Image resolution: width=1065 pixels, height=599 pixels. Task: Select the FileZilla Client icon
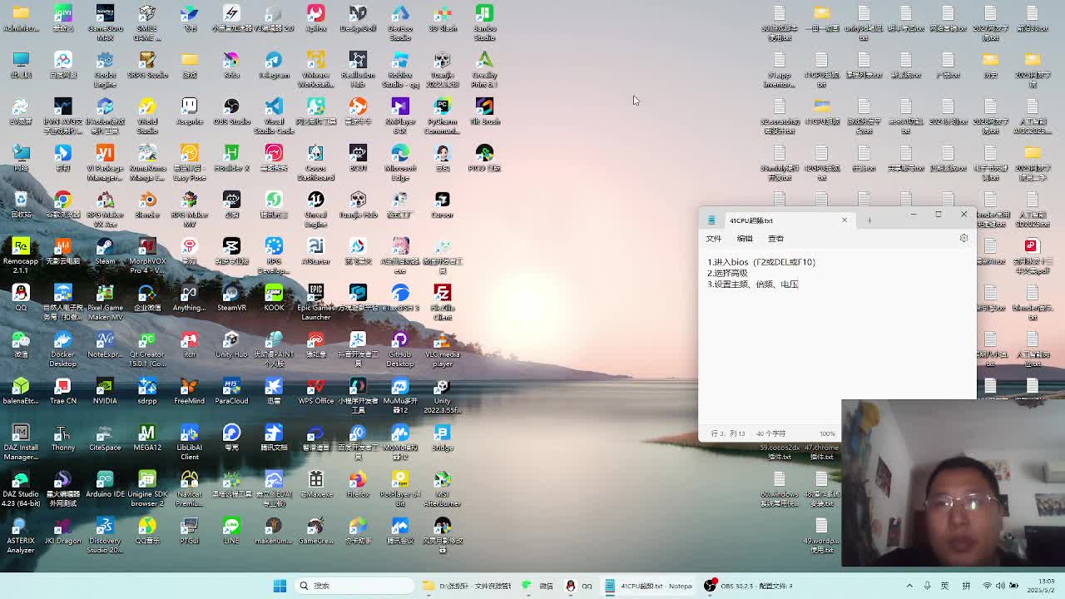(442, 302)
